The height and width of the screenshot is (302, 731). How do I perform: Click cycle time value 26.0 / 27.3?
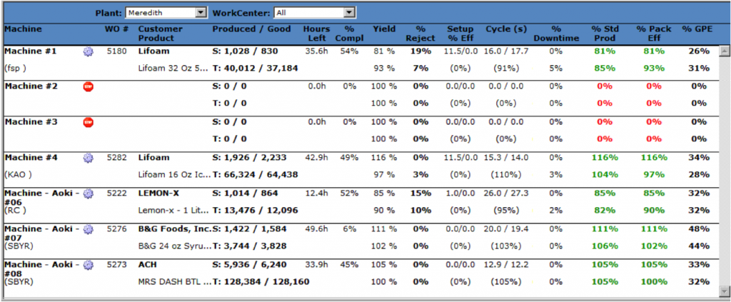(506, 193)
